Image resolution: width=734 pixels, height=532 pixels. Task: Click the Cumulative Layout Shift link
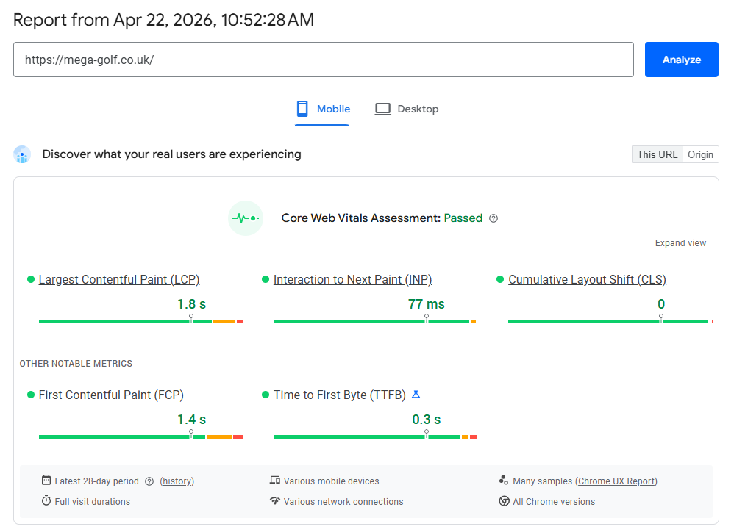coord(586,279)
